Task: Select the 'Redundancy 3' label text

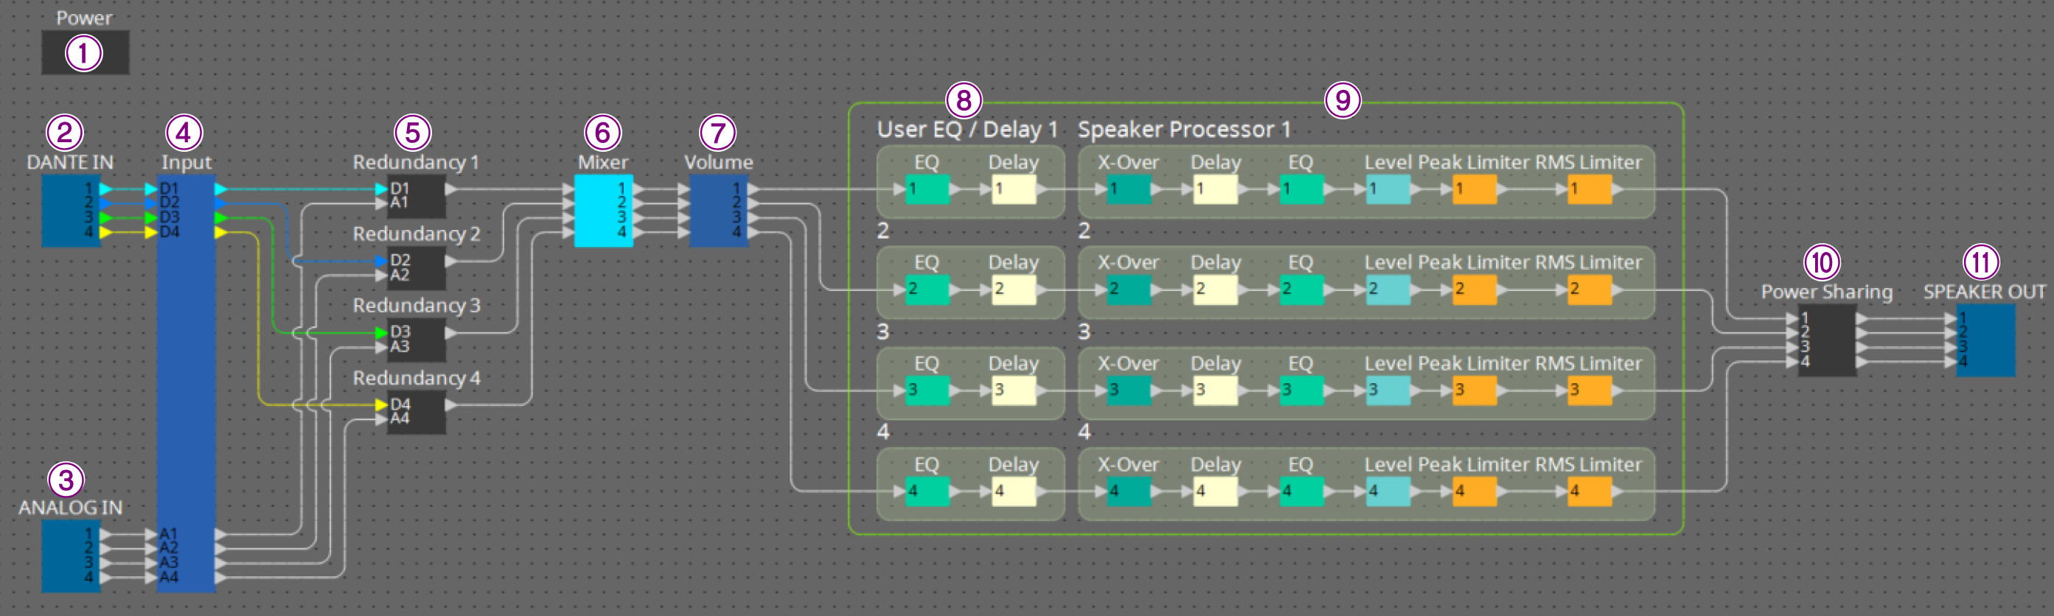Action: [417, 305]
